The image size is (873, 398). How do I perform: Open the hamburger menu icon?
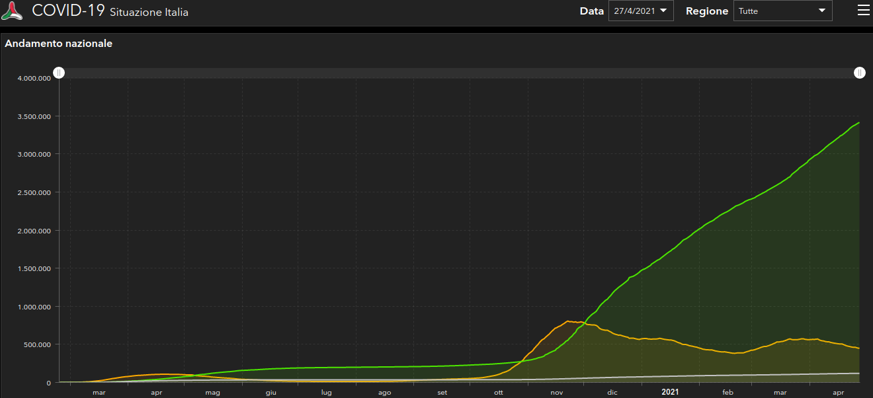click(863, 10)
